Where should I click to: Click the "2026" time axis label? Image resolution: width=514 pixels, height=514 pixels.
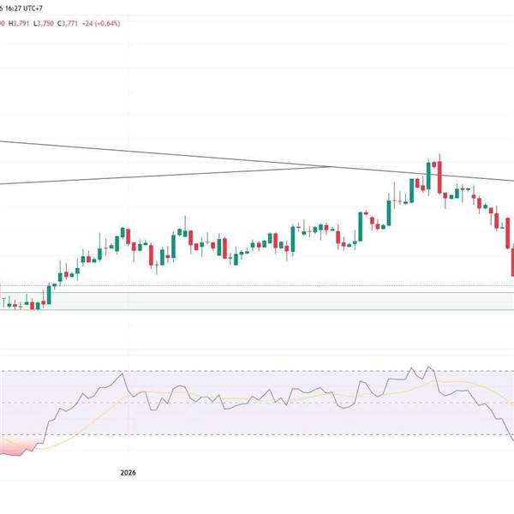coord(128,473)
